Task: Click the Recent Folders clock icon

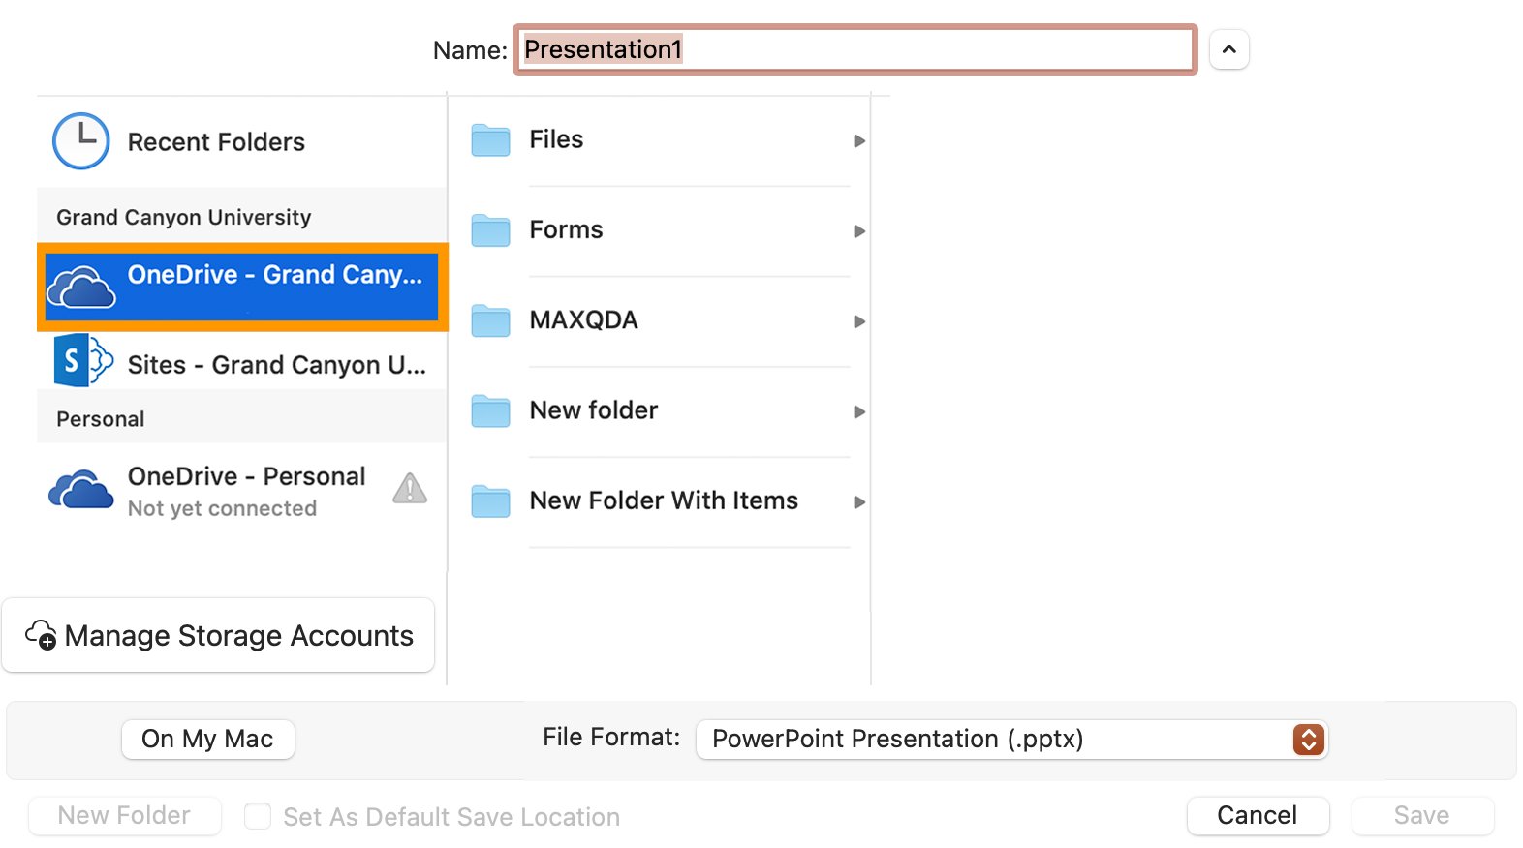Action: point(80,141)
